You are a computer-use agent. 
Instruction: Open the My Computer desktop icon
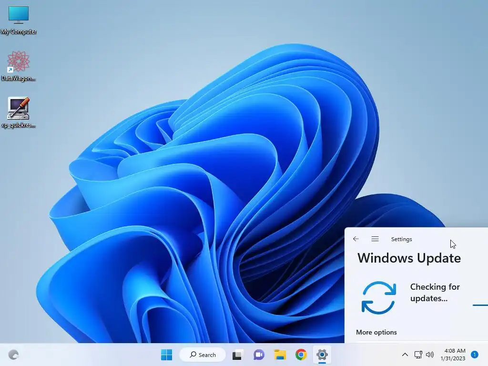coord(19,20)
